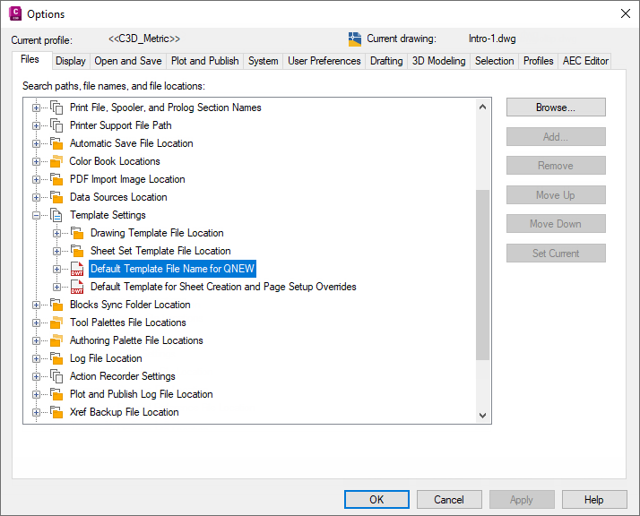Screen dimensions: 640x516
Task: Expand the Xref Backup File Location node
Action: [x=37, y=412]
